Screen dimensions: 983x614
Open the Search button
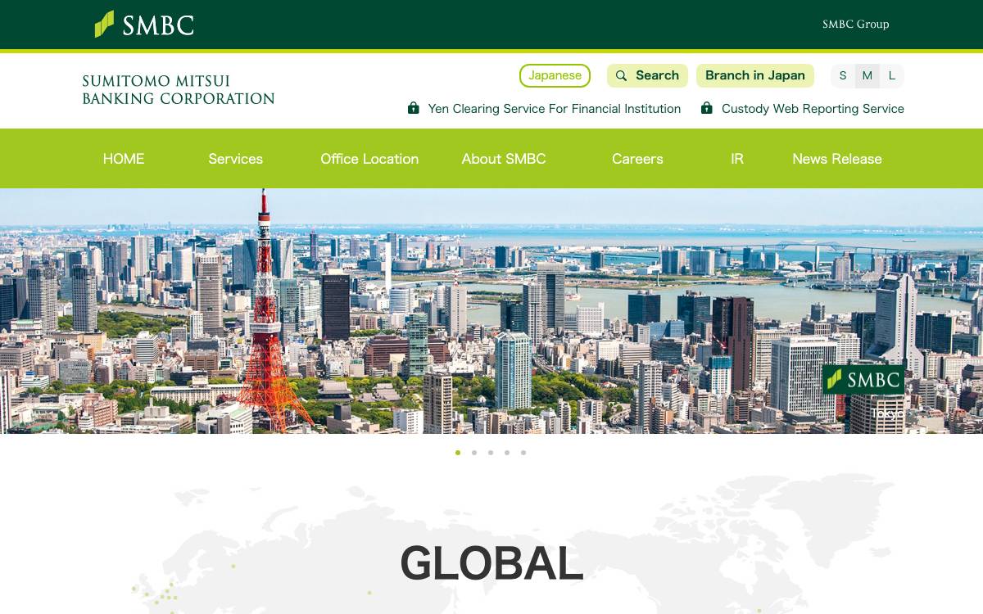coord(647,75)
